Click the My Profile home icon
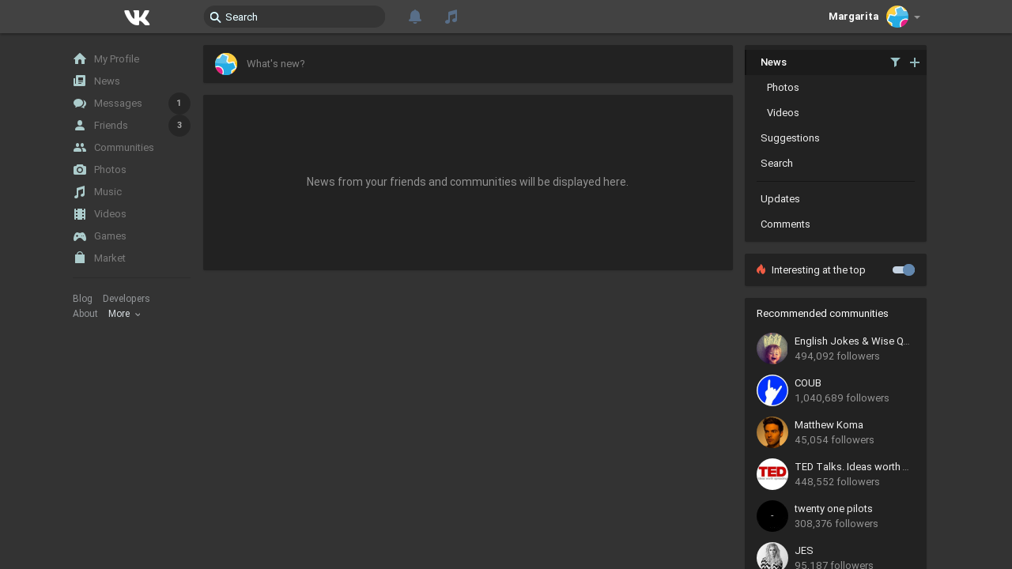The width and height of the screenshot is (1012, 569). click(x=80, y=58)
